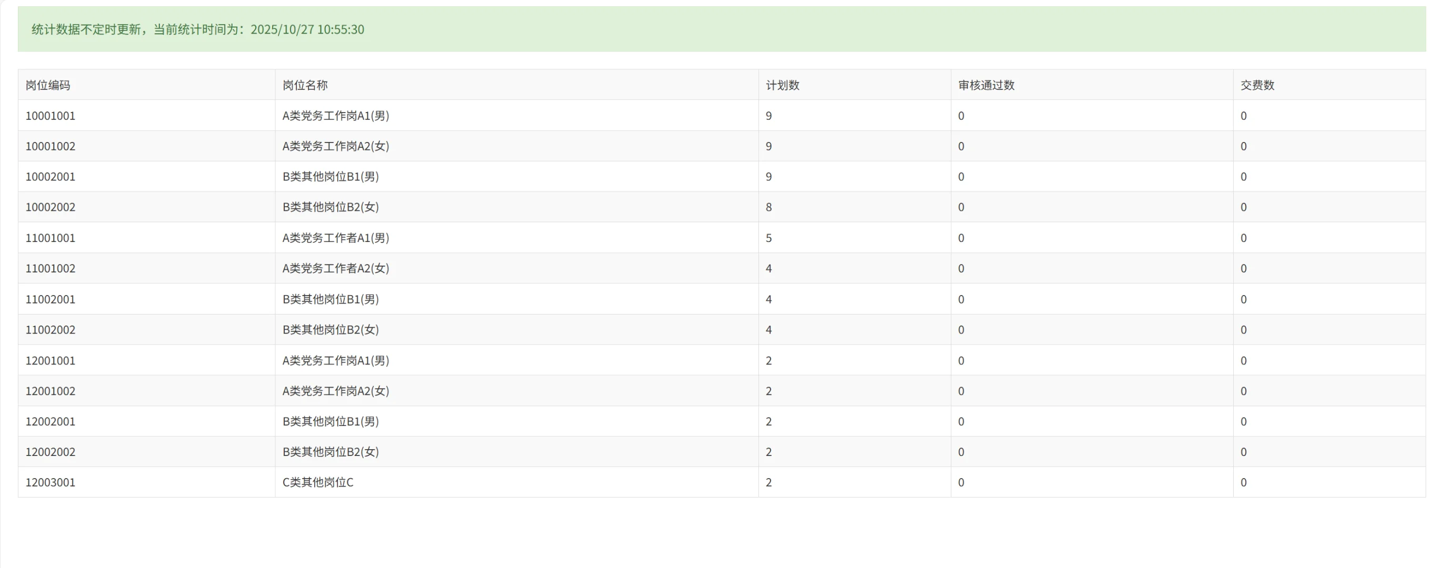Select position code 11001001
Viewport: 1429px width, 568px height.
tap(51, 238)
